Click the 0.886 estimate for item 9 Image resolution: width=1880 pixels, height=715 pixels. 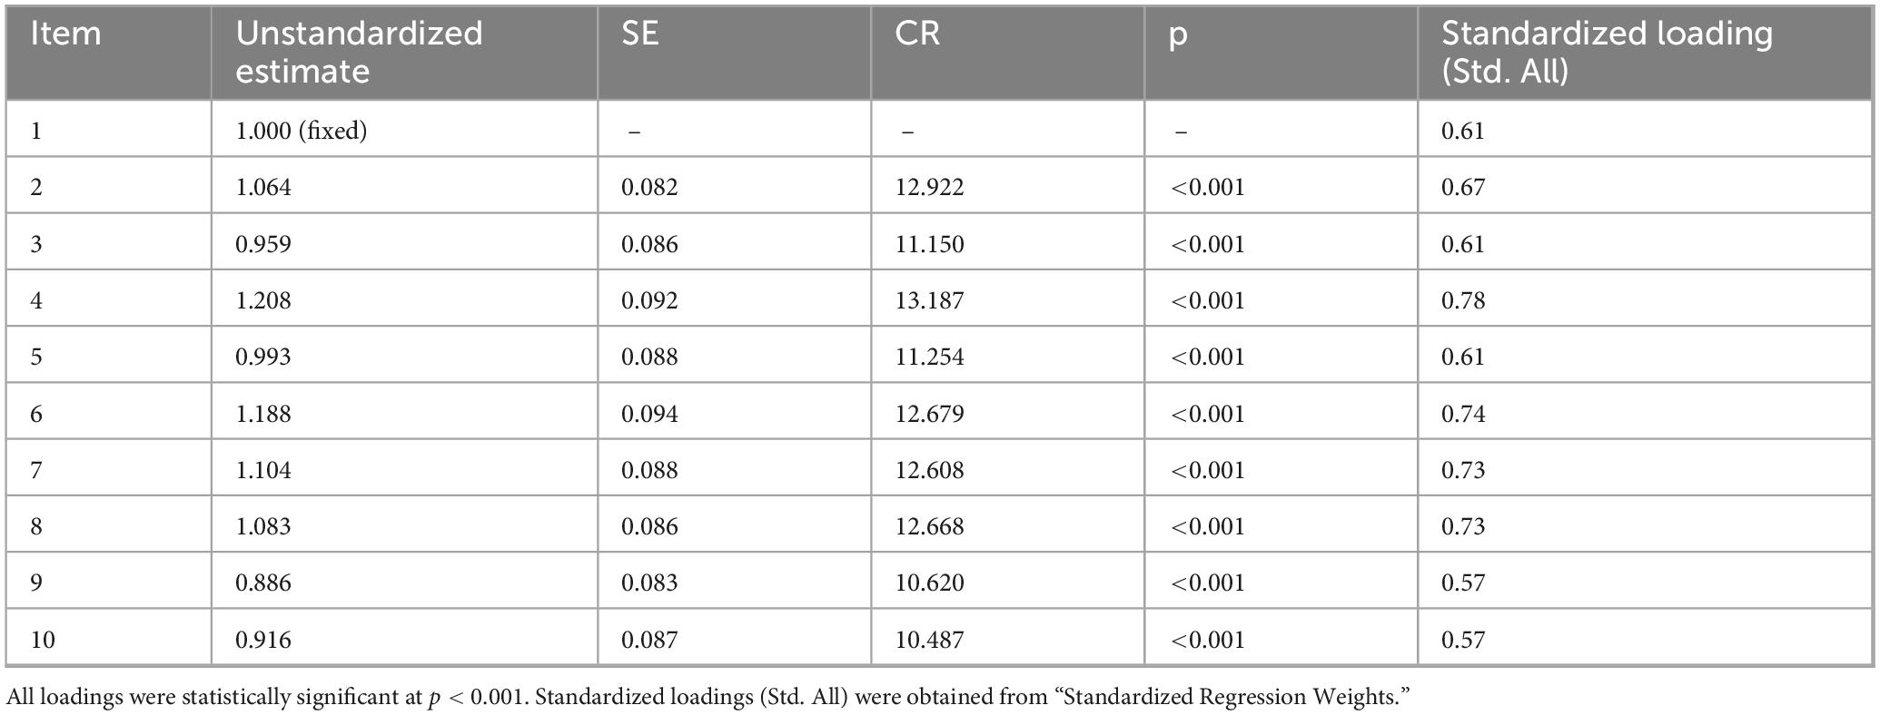[x=263, y=583]
